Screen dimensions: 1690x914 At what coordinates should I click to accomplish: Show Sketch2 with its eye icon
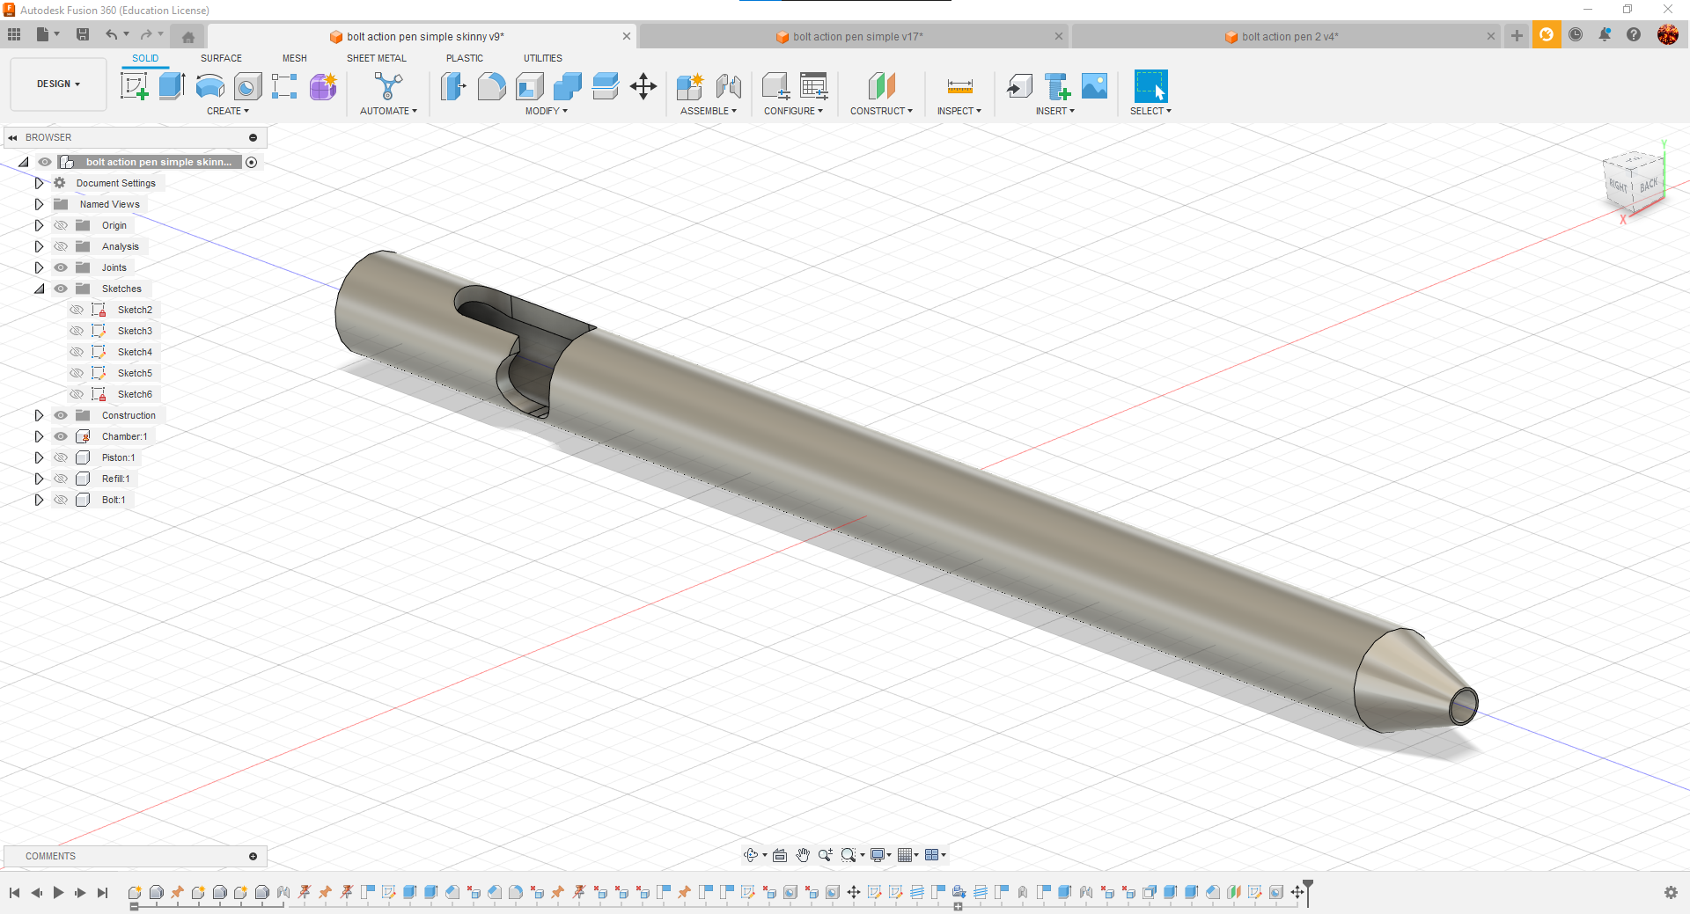point(77,310)
